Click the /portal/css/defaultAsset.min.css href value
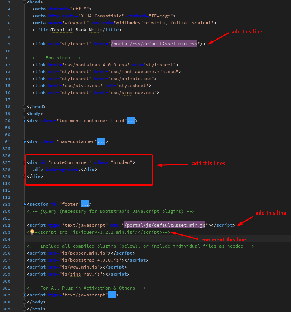291x312 pixels. (154, 44)
